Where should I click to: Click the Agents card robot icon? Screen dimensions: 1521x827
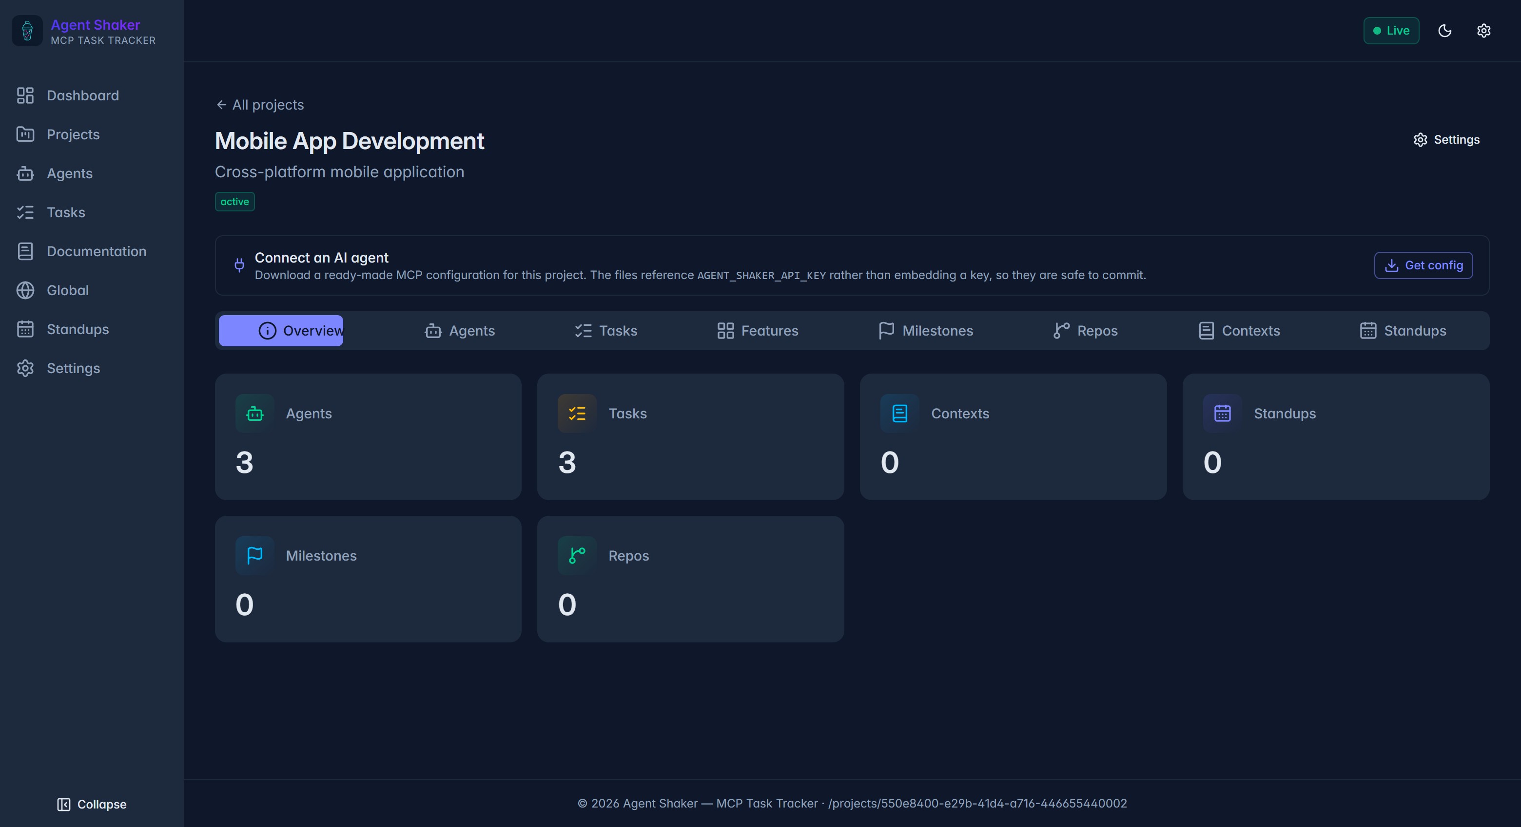click(x=254, y=413)
